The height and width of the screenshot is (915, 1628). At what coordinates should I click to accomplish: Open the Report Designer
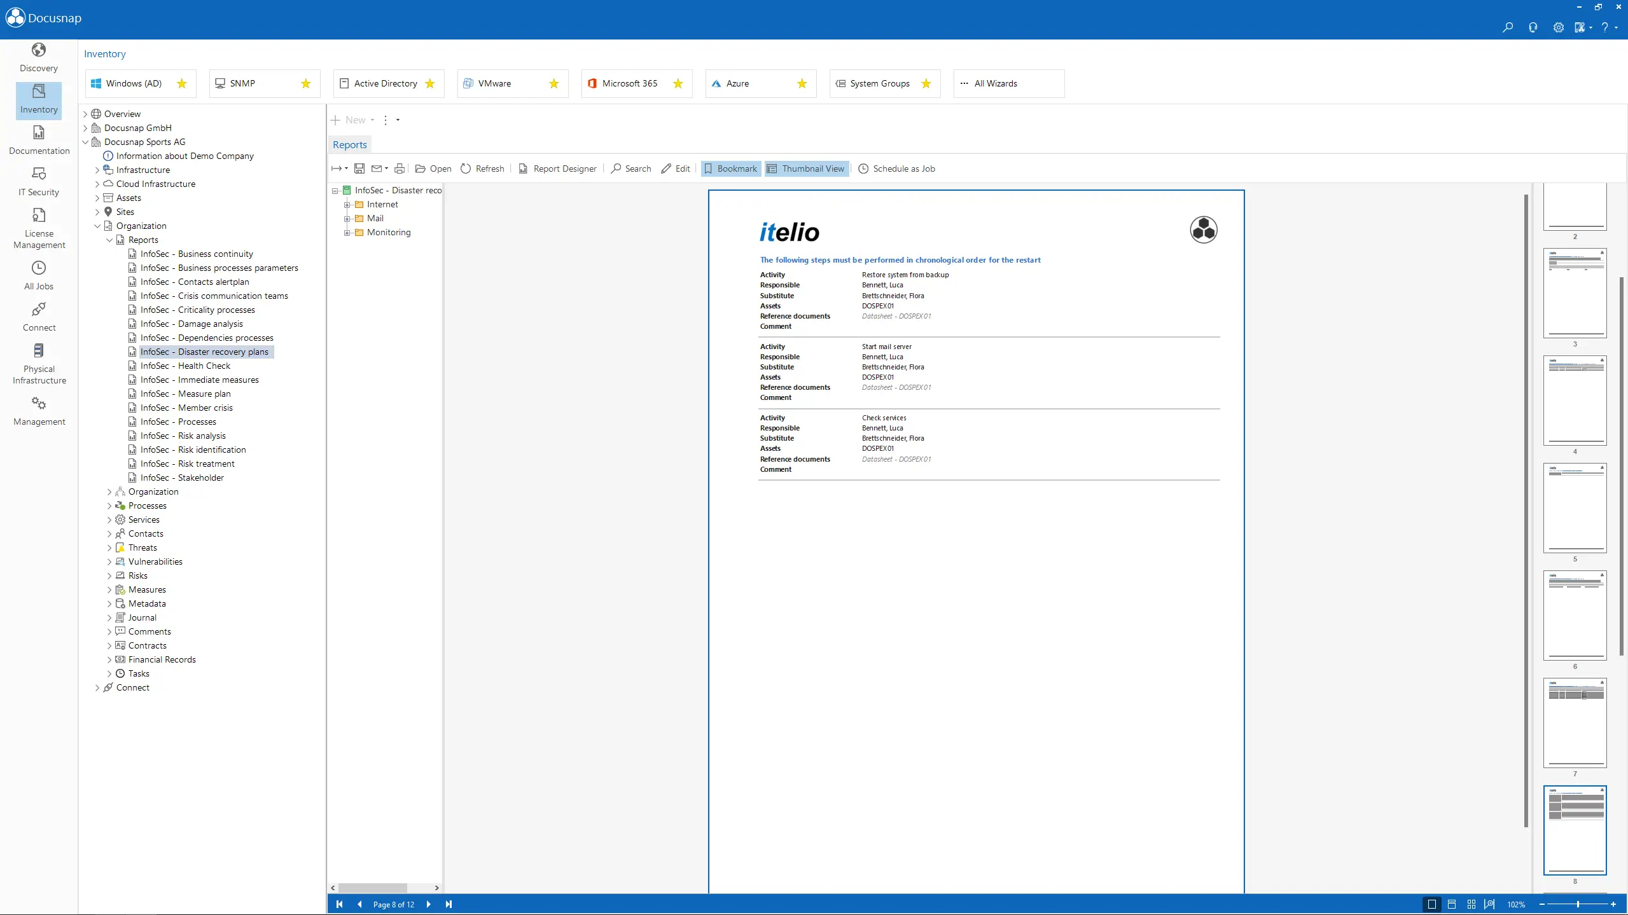coord(557,169)
